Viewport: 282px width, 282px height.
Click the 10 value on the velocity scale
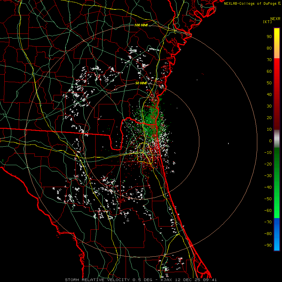click(269, 129)
